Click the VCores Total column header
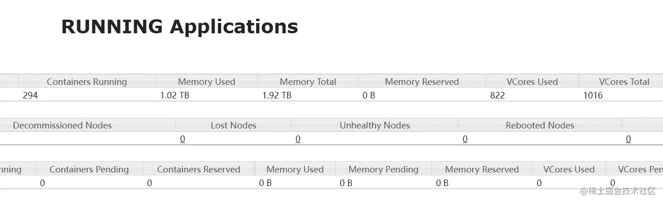Image resolution: width=663 pixels, height=203 pixels. (624, 82)
